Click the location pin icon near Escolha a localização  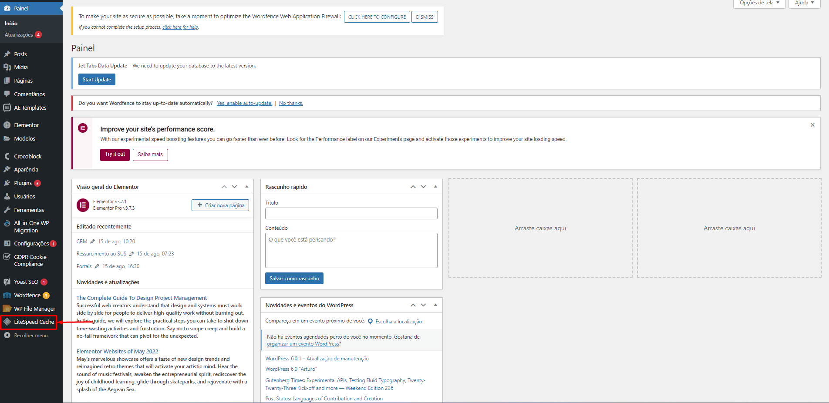370,322
